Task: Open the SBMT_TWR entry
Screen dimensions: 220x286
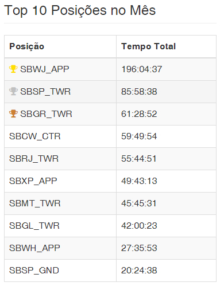Action: coord(35,203)
